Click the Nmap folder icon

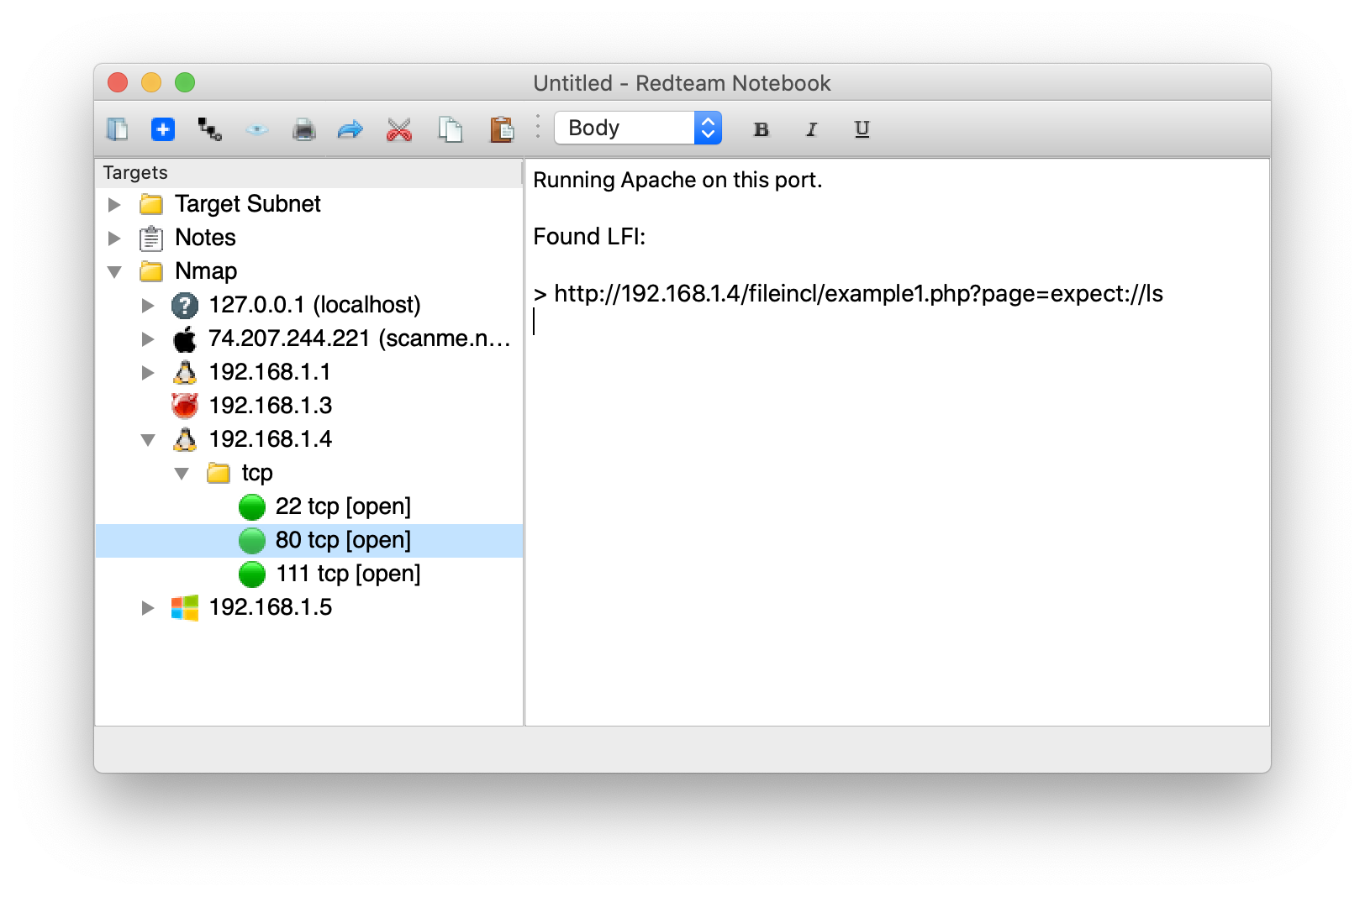[x=151, y=271]
